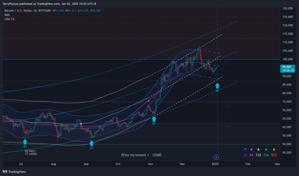Click the teal 256 legend number
299x176 pixels.
[x=266, y=155]
